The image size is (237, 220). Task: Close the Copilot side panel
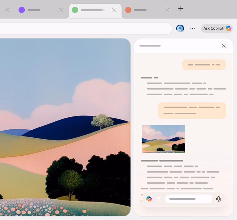(x=223, y=46)
